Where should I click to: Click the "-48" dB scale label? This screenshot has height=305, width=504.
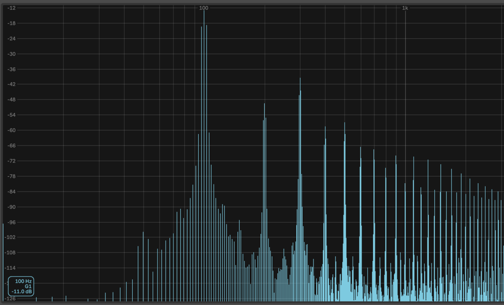point(12,100)
